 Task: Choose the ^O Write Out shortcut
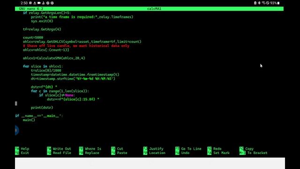click(59, 149)
